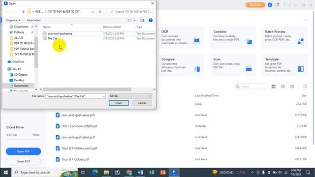Click More link under Cloud Drive
The width and height of the screenshot is (315, 177).
36,135
